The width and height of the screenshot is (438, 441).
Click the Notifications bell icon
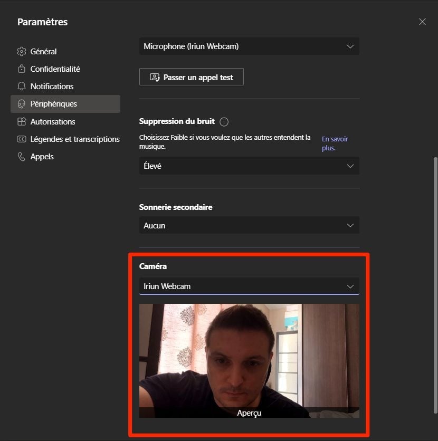22,87
